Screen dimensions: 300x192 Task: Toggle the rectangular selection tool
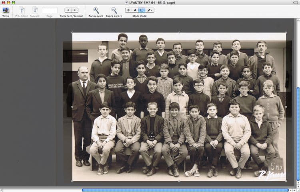(142, 10)
